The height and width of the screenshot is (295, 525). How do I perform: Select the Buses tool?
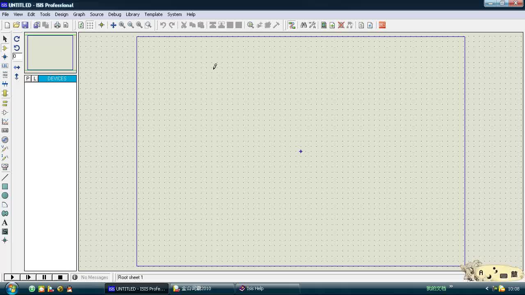(5, 84)
